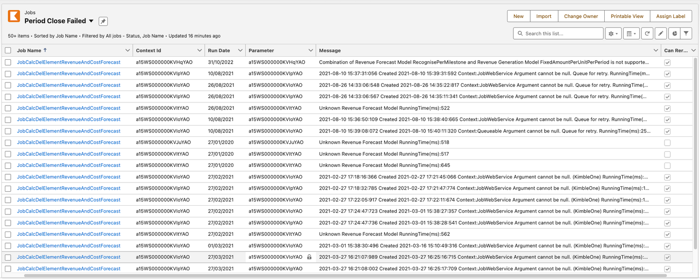Open job link in row with RunningTime(ms):517

(x=69, y=154)
